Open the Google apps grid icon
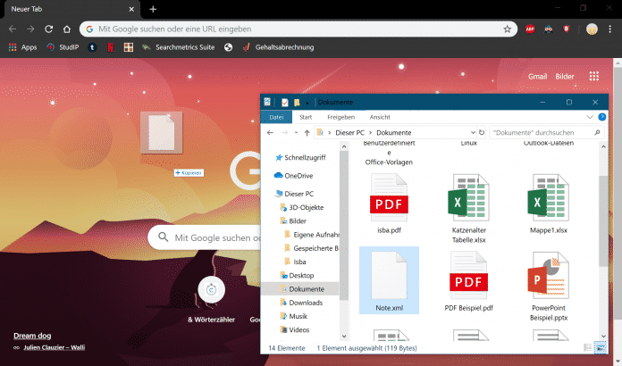Image resolution: width=622 pixels, height=366 pixels. [x=595, y=77]
